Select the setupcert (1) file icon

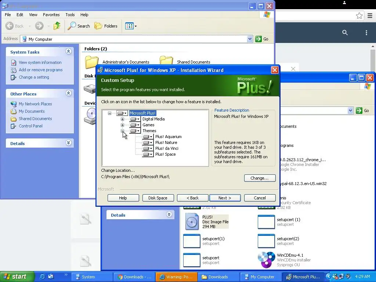[x=266, y=222]
